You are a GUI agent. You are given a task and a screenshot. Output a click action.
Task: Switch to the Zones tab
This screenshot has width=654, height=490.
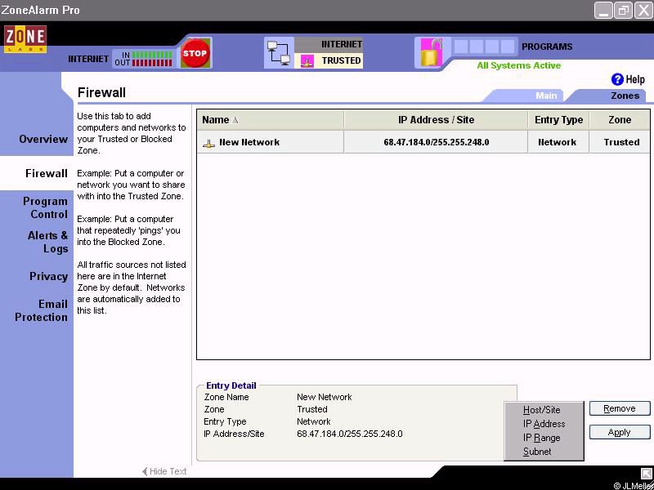625,96
